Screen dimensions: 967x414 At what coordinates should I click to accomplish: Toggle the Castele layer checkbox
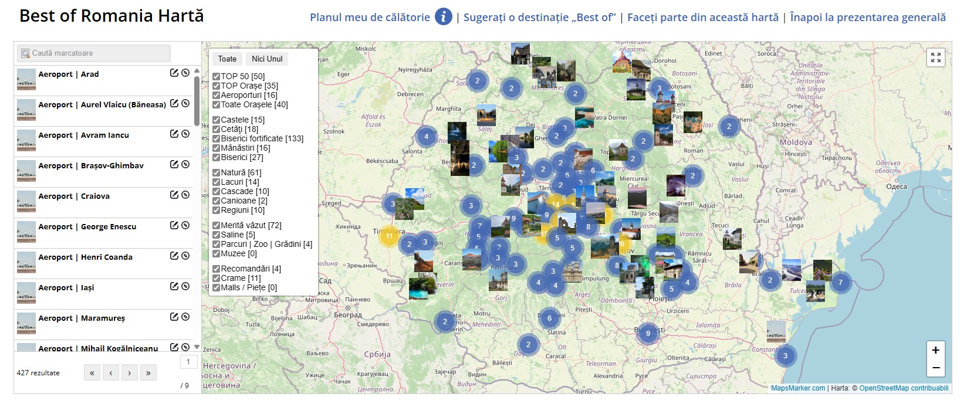217,120
